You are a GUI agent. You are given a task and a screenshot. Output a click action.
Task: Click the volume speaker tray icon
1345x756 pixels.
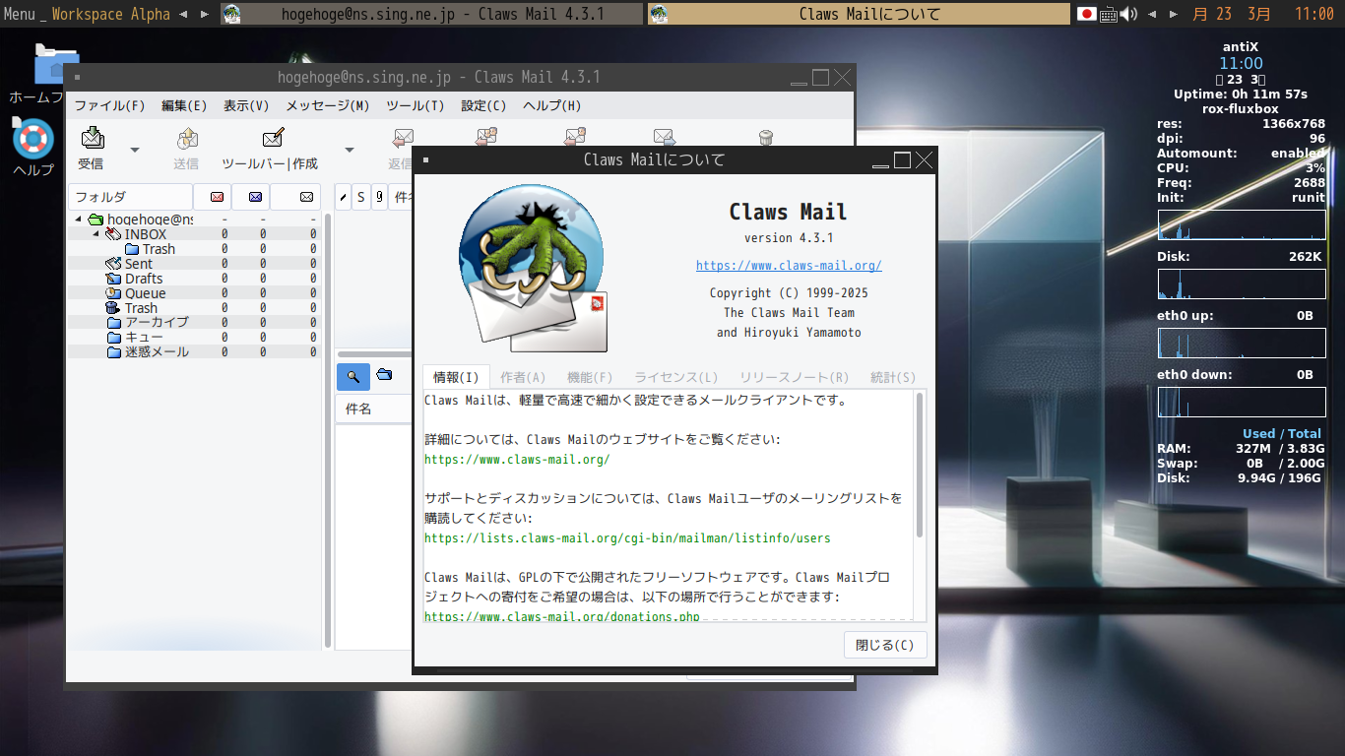pos(1128,14)
